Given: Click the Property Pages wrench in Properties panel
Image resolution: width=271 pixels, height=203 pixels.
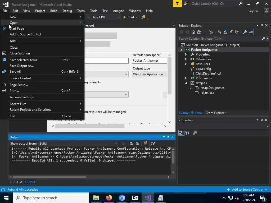Looking at the screenshot, I should coord(195,133).
